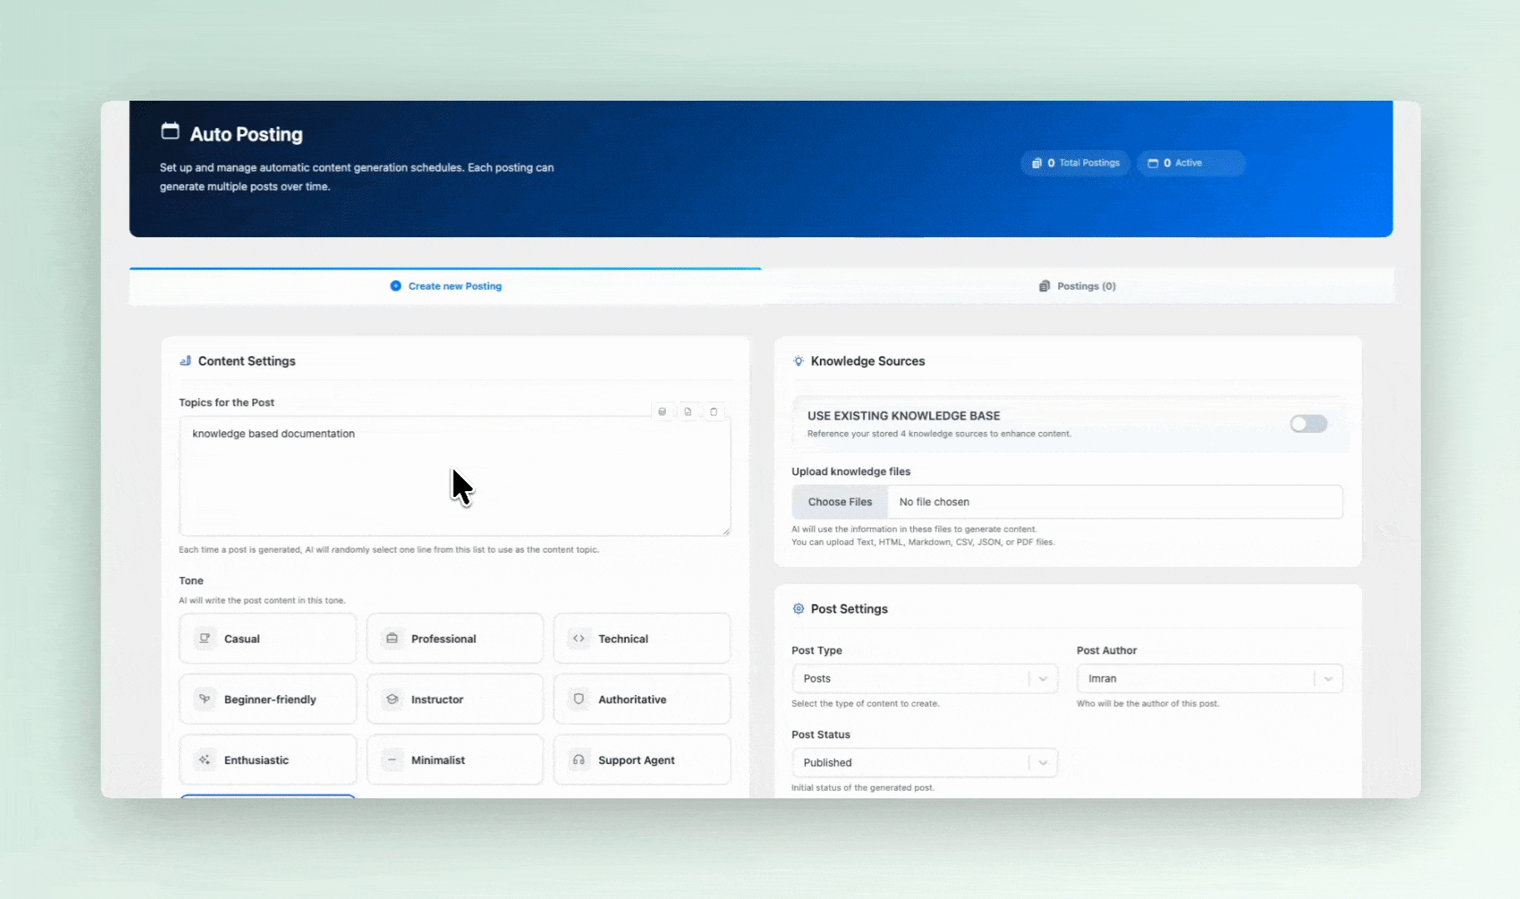Click the calendar icon beside Auto Posting title
Image resolution: width=1520 pixels, height=899 pixels.
point(169,131)
